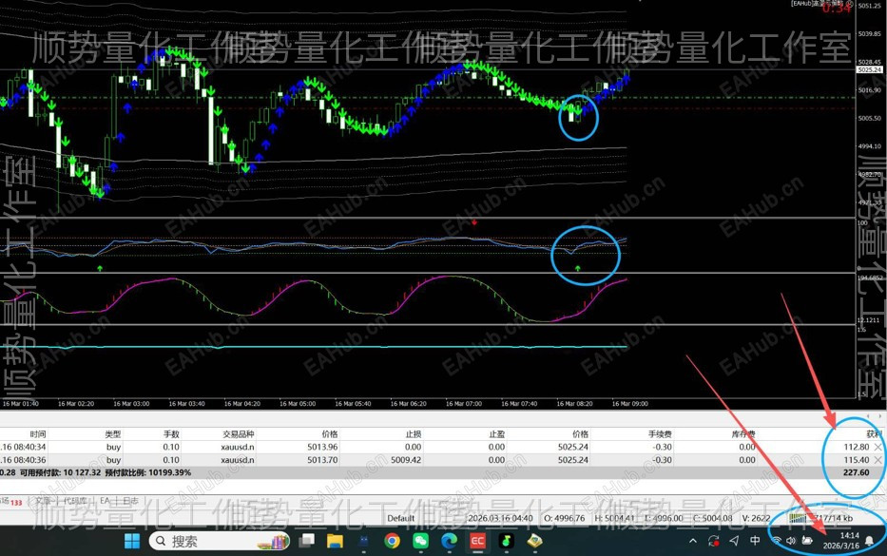Image resolution: width=887 pixels, height=556 pixels.
Task: Close the buy order opened at 5013.70
Action: click(x=877, y=460)
